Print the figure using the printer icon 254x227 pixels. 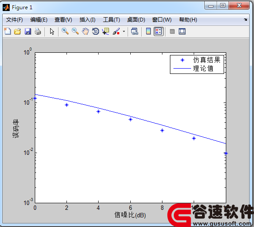point(38,31)
